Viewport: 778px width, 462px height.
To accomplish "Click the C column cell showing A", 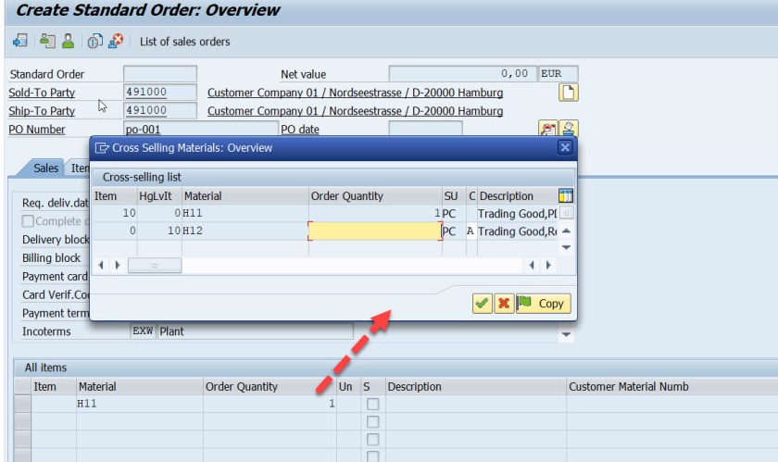I will tap(471, 231).
